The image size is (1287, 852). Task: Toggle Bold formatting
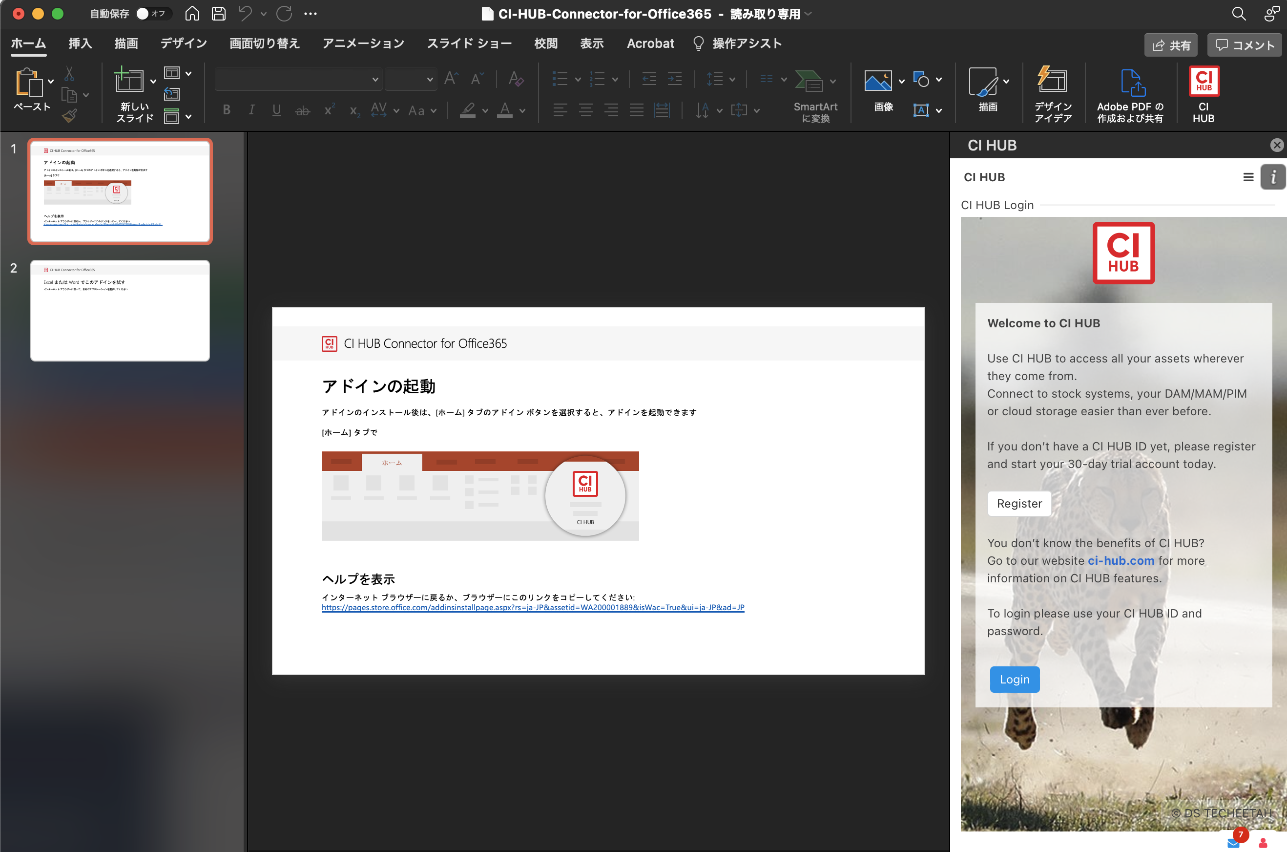(227, 110)
